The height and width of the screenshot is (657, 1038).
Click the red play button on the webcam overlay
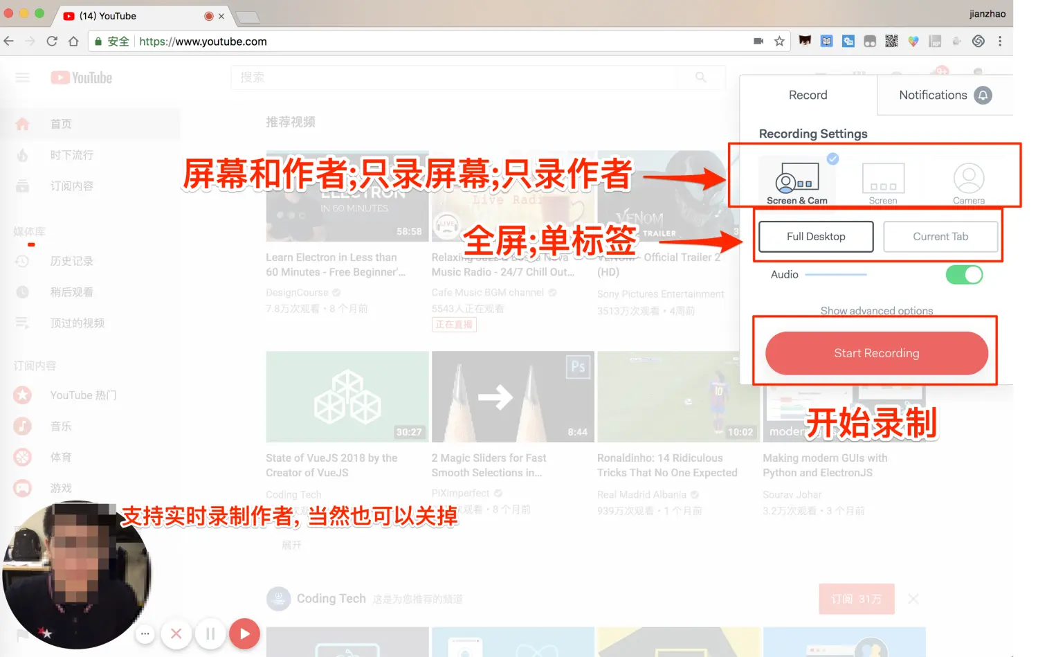tap(244, 633)
